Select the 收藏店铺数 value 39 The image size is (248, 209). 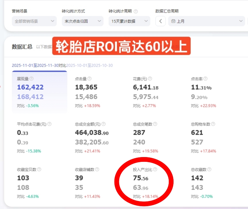tap(79, 178)
